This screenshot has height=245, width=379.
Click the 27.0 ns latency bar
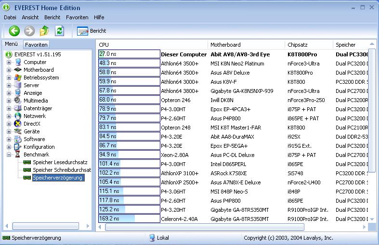[130, 54]
